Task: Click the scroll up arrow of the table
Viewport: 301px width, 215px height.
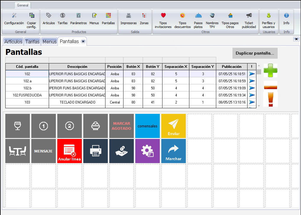Action: pos(259,66)
